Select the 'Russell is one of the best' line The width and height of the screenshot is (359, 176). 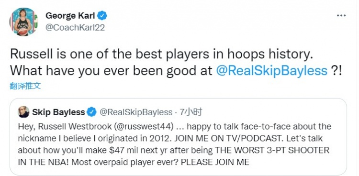[161, 55]
